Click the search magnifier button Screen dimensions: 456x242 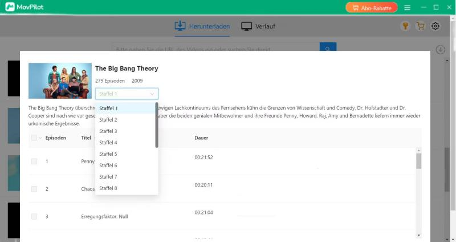(328, 49)
